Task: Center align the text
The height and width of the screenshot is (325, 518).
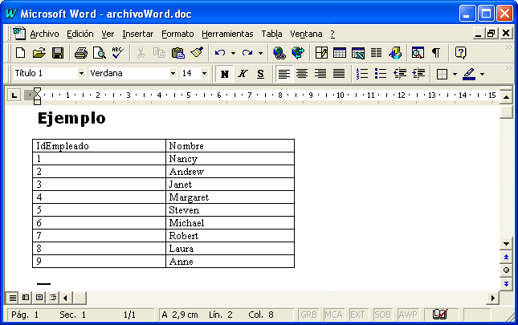Action: pyautogui.click(x=302, y=74)
